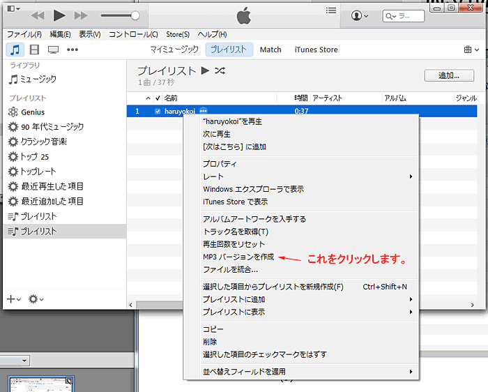Open the 編集(E) menu

(61, 34)
